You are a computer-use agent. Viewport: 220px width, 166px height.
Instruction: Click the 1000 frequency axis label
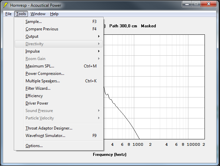point(138,144)
